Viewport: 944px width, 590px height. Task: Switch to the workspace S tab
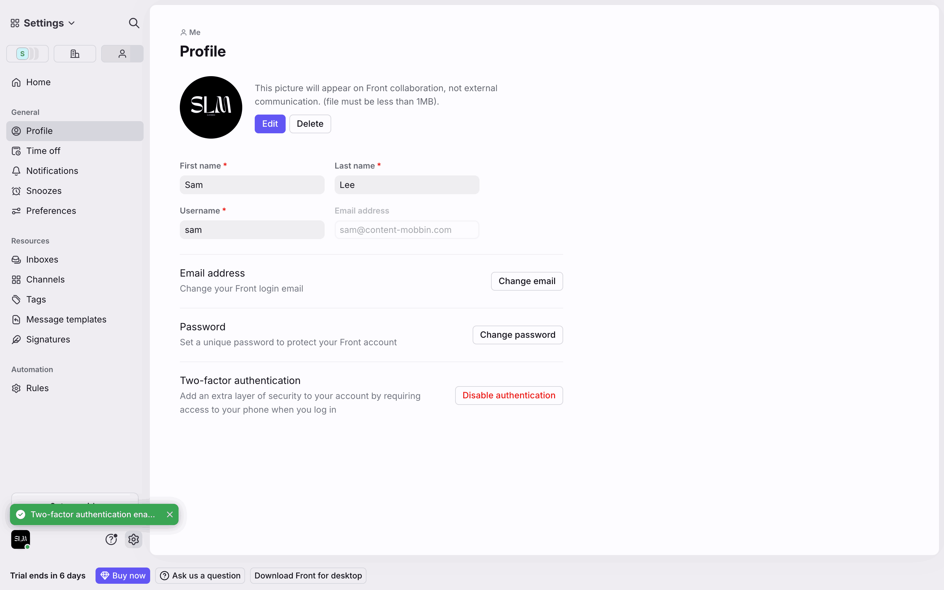(27, 54)
